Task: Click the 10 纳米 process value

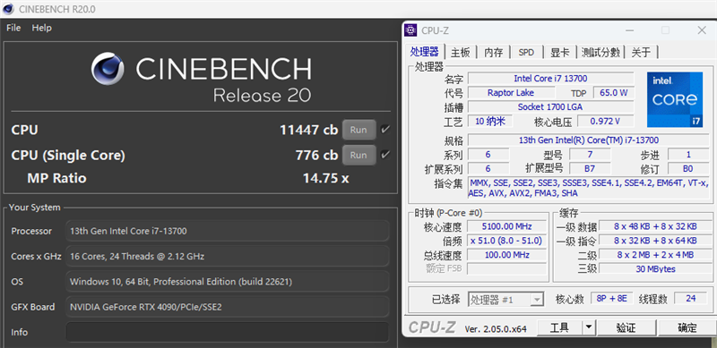Action: point(489,122)
